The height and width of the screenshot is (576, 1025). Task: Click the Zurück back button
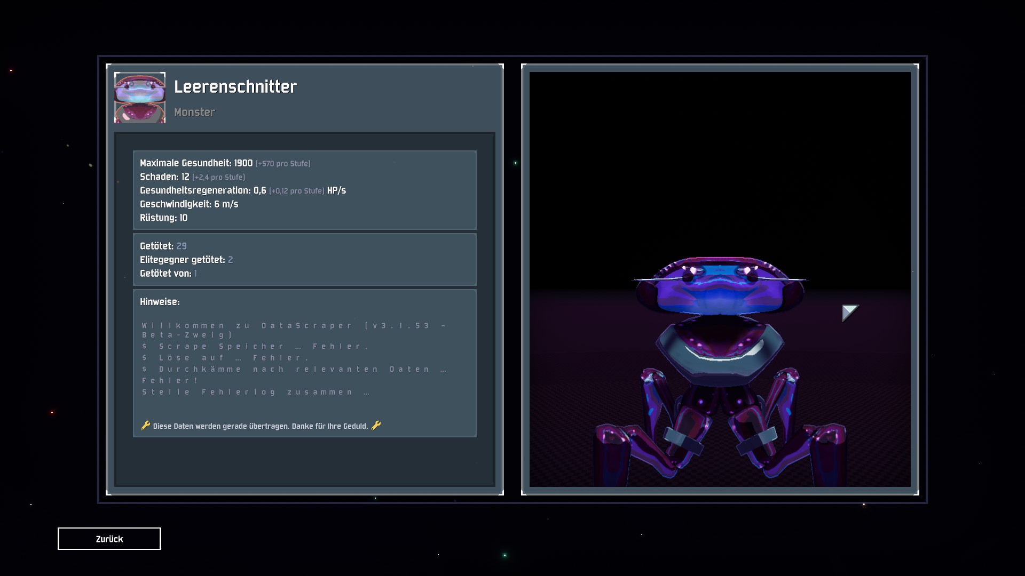tap(109, 539)
